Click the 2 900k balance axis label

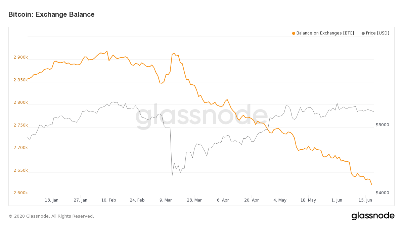[20, 57]
